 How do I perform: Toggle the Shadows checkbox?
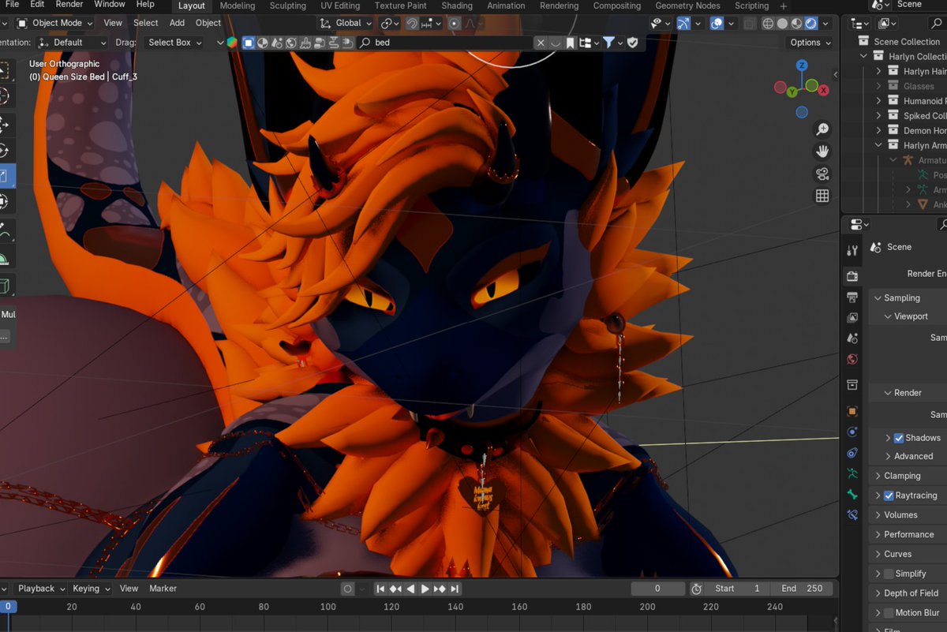[x=898, y=438]
